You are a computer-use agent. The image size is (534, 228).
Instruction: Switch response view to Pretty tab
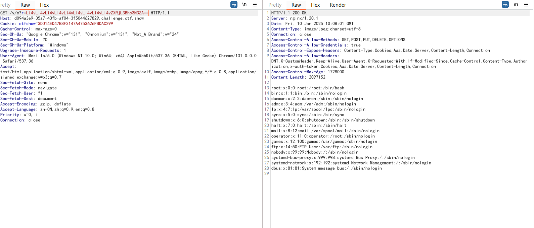[275, 5]
